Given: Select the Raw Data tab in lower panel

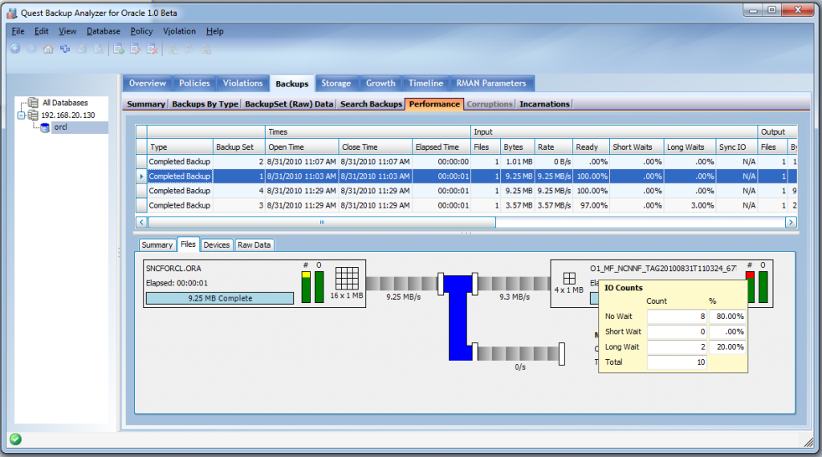Looking at the screenshot, I should (x=254, y=245).
